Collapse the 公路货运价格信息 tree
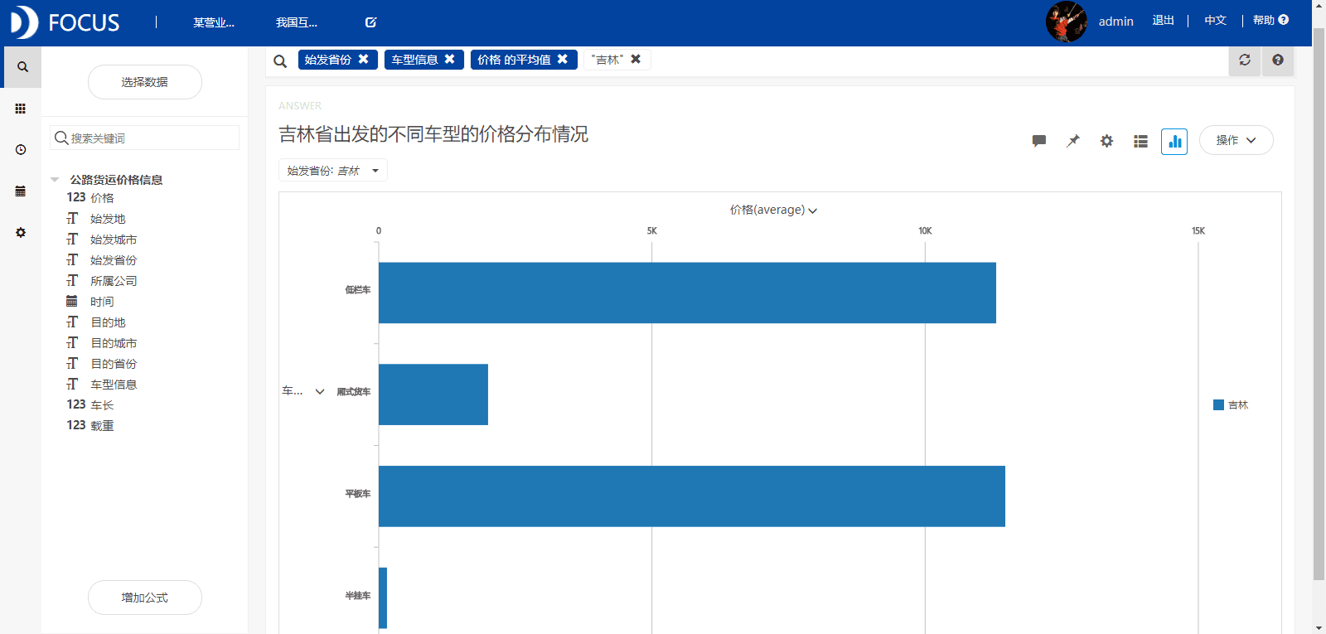The height and width of the screenshot is (634, 1326). pyautogui.click(x=55, y=180)
